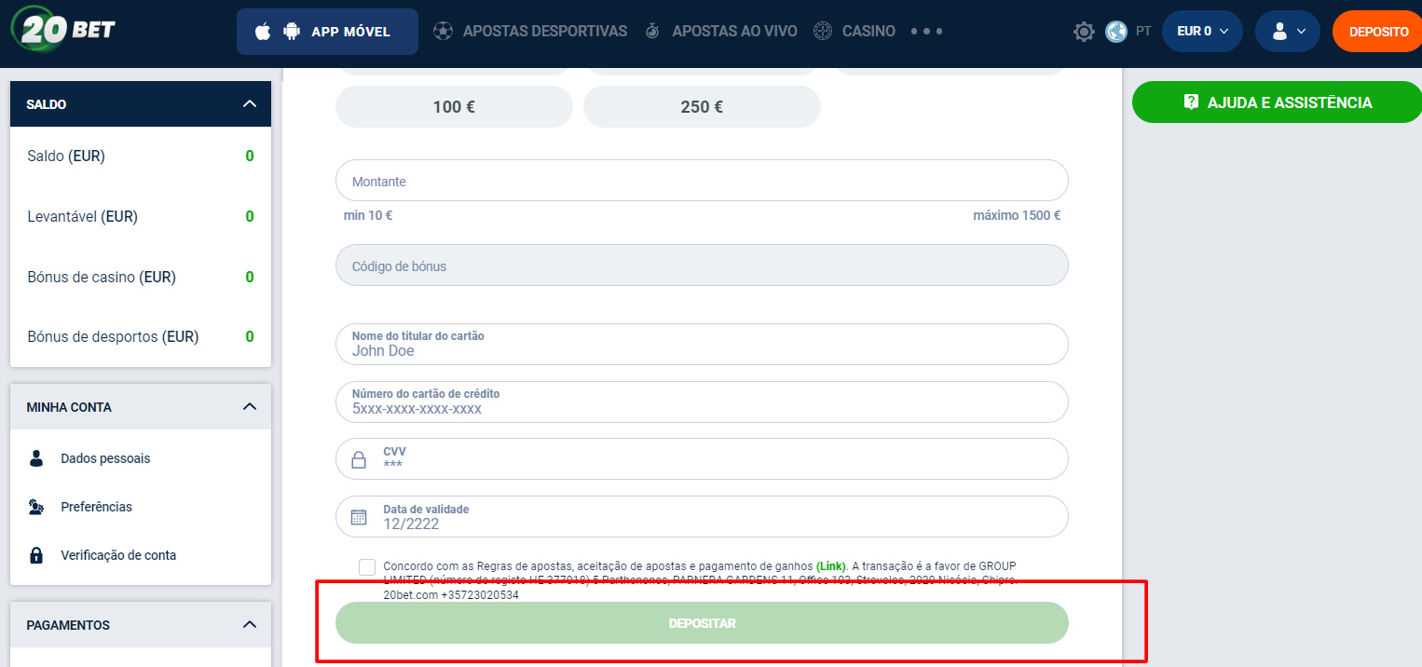Viewport: 1422px width, 667px height.
Task: Click Ajuda e Assistência button
Action: 1277,102
